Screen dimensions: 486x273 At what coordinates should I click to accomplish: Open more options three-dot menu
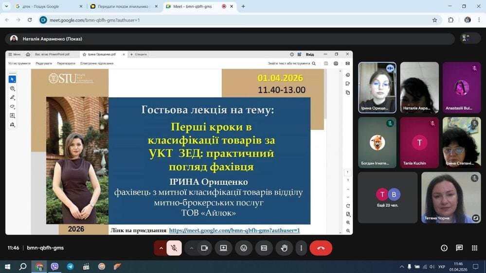[301, 248]
